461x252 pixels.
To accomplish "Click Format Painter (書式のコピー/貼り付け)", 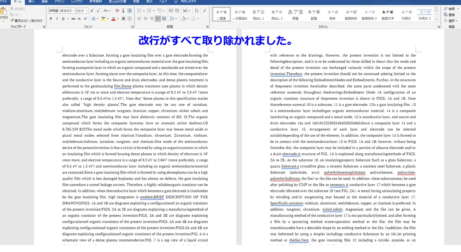I will pyautogui.click(x=26, y=20).
